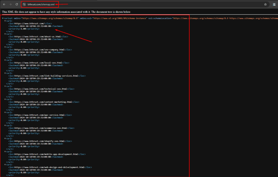This screenshot has width=278, height=177.
Task: Collapse the url node containing seo-company.html
Action: (x=5, y=47)
